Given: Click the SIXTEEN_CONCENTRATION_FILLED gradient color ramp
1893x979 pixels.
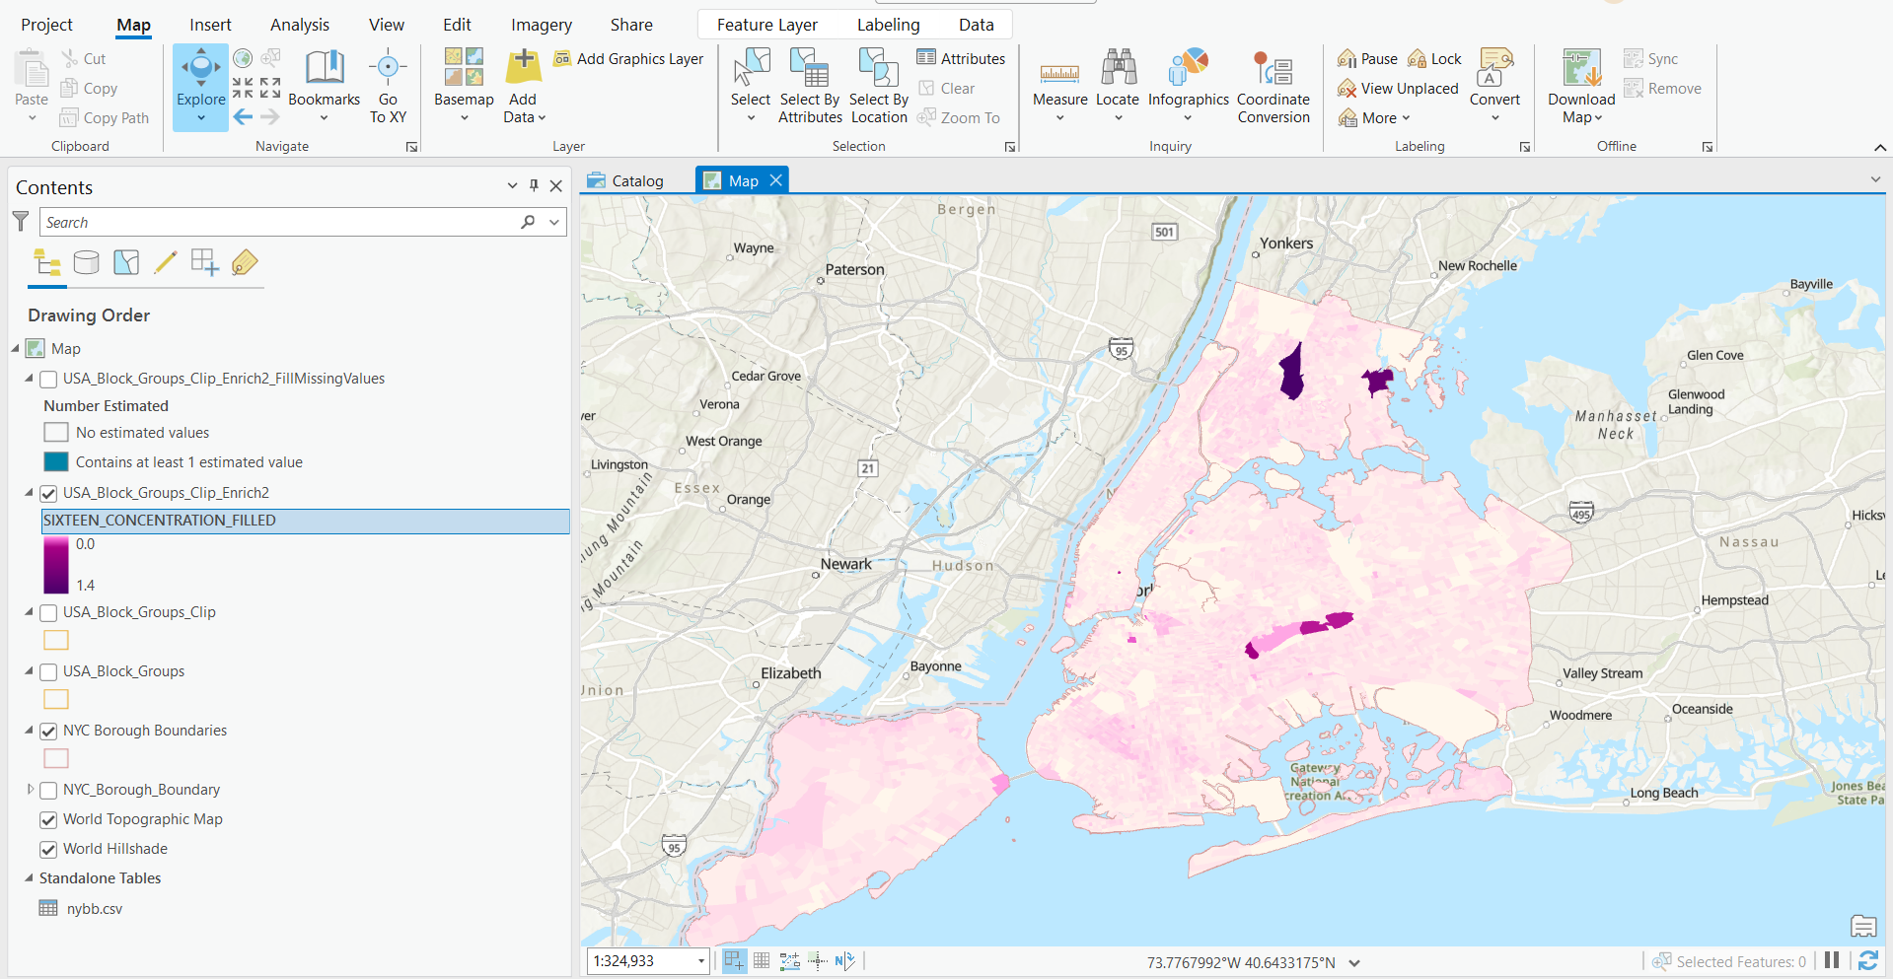Looking at the screenshot, I should click(x=56, y=565).
